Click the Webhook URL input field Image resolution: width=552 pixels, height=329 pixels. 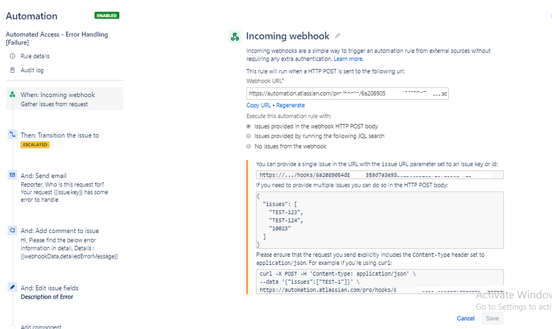pos(348,94)
